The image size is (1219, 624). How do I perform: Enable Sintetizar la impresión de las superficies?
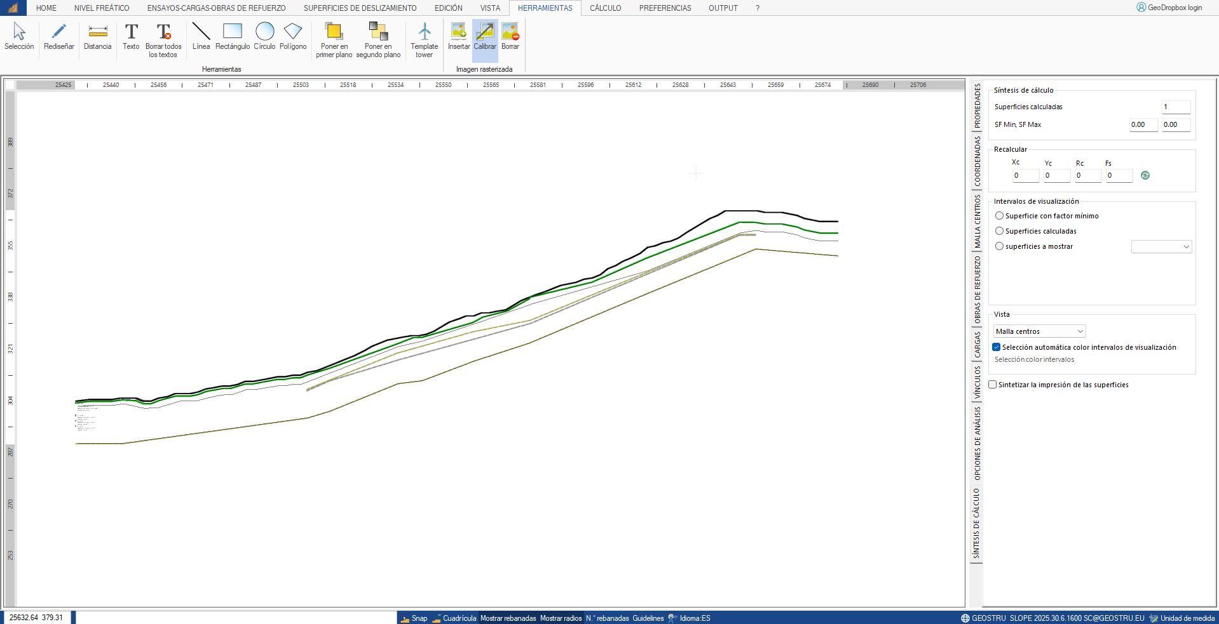(992, 384)
